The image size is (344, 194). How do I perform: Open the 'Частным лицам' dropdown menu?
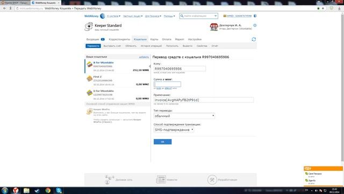pos(133,16)
